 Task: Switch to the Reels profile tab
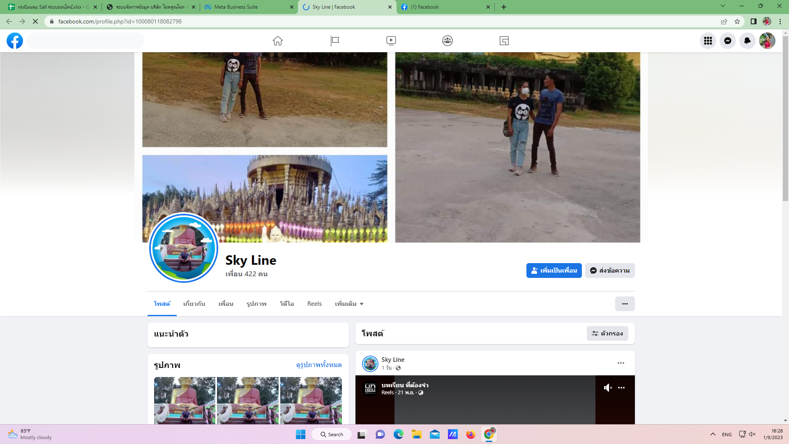314,304
